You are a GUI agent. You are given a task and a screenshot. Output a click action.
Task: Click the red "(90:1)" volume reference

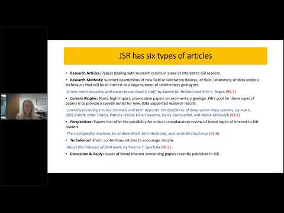[x=166, y=147]
